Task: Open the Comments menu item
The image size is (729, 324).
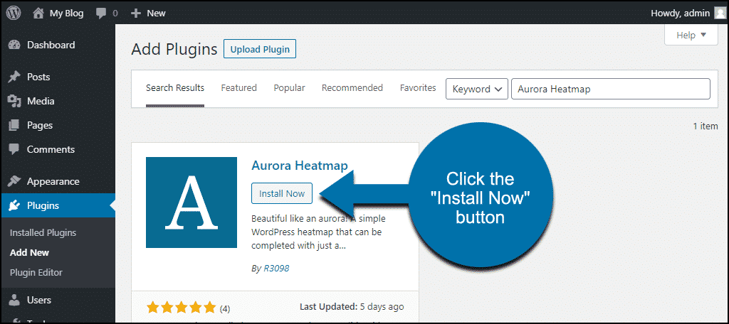Action: point(58,149)
